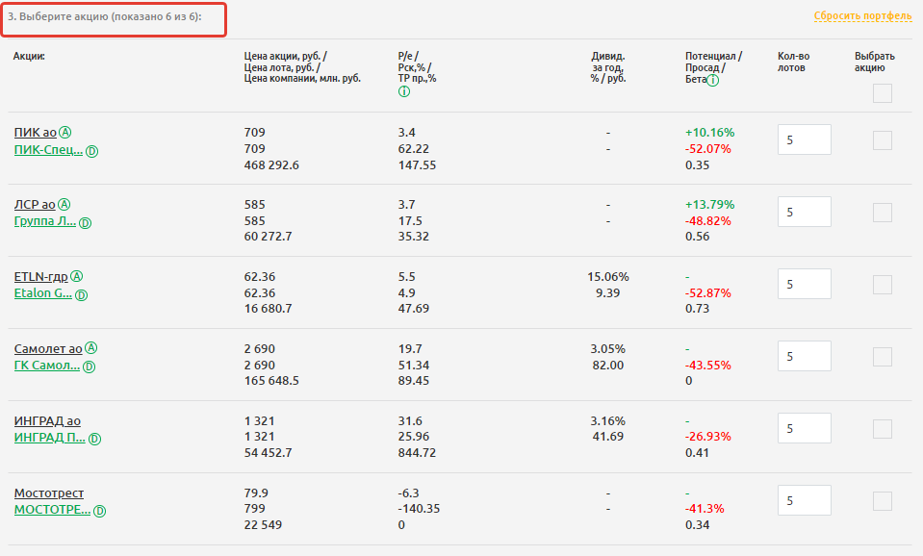The height and width of the screenshot is (556, 923).
Task: Select the ПИК ао stock checkbox
Action: coord(882,140)
